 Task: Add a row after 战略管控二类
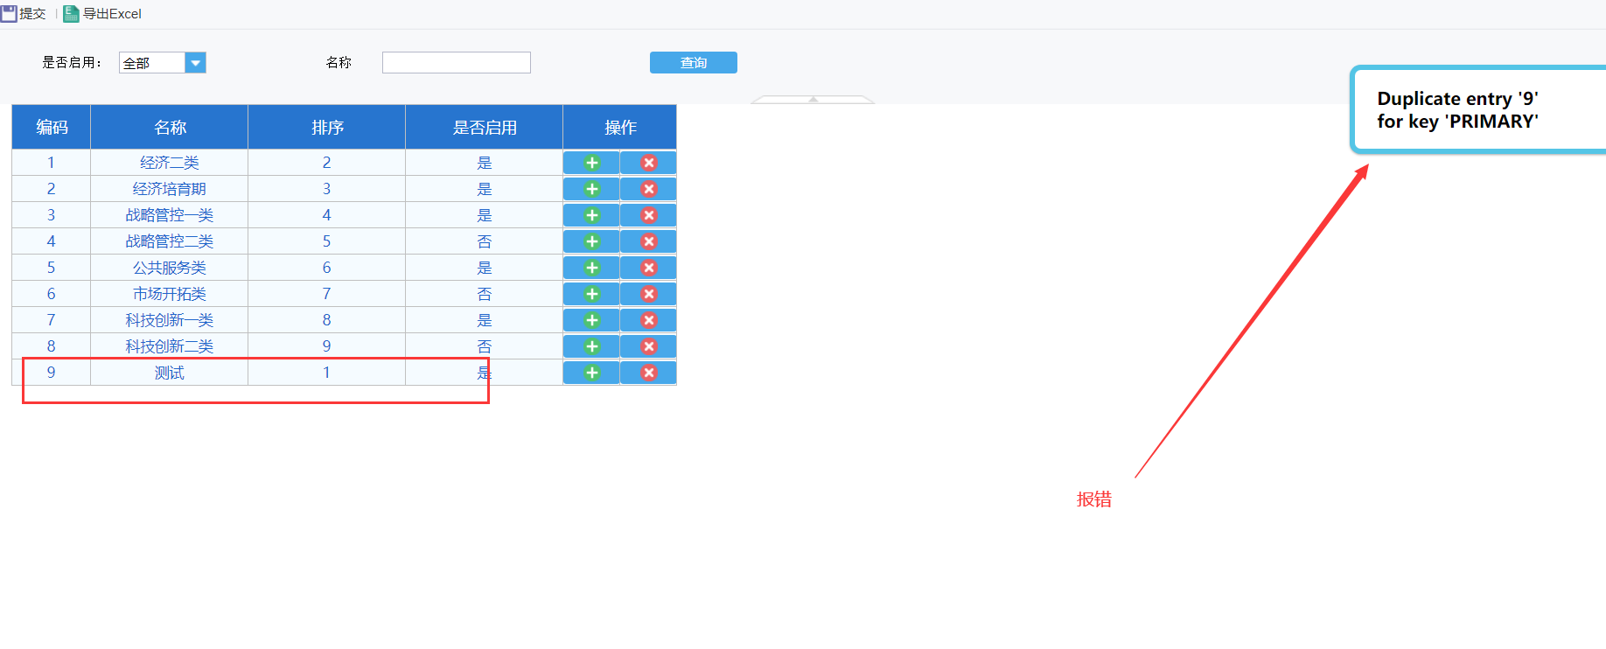pyautogui.click(x=591, y=241)
